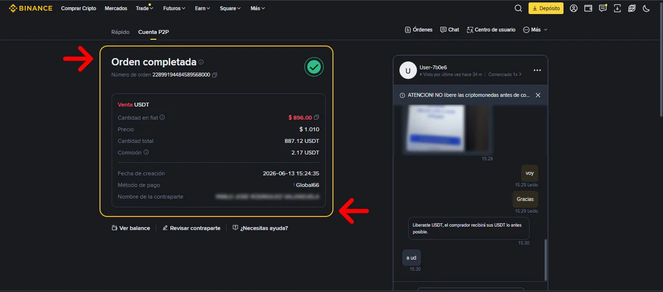Image resolution: width=663 pixels, height=292 pixels.
Task: Click Revisar contraparte link
Action: tap(191, 228)
